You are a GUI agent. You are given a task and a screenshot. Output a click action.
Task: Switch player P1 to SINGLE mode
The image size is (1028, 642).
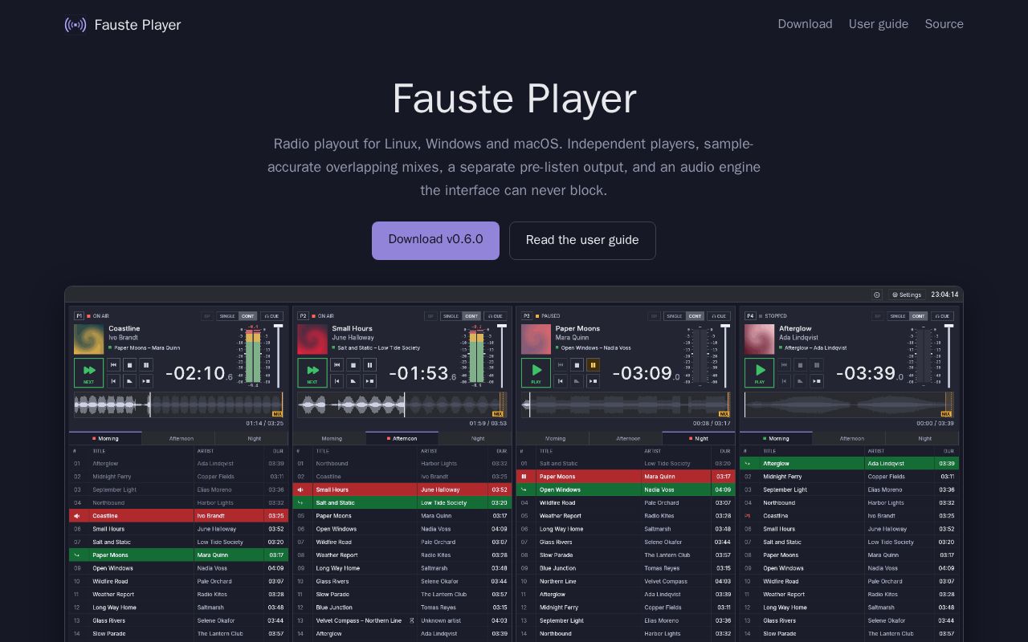[x=227, y=316]
